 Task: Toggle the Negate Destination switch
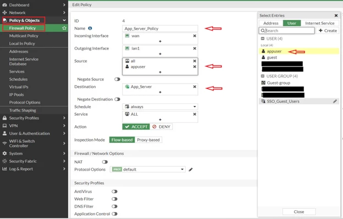[117, 99]
